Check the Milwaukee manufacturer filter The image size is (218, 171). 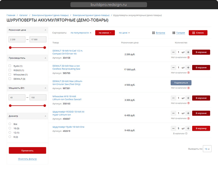coord(10,74)
